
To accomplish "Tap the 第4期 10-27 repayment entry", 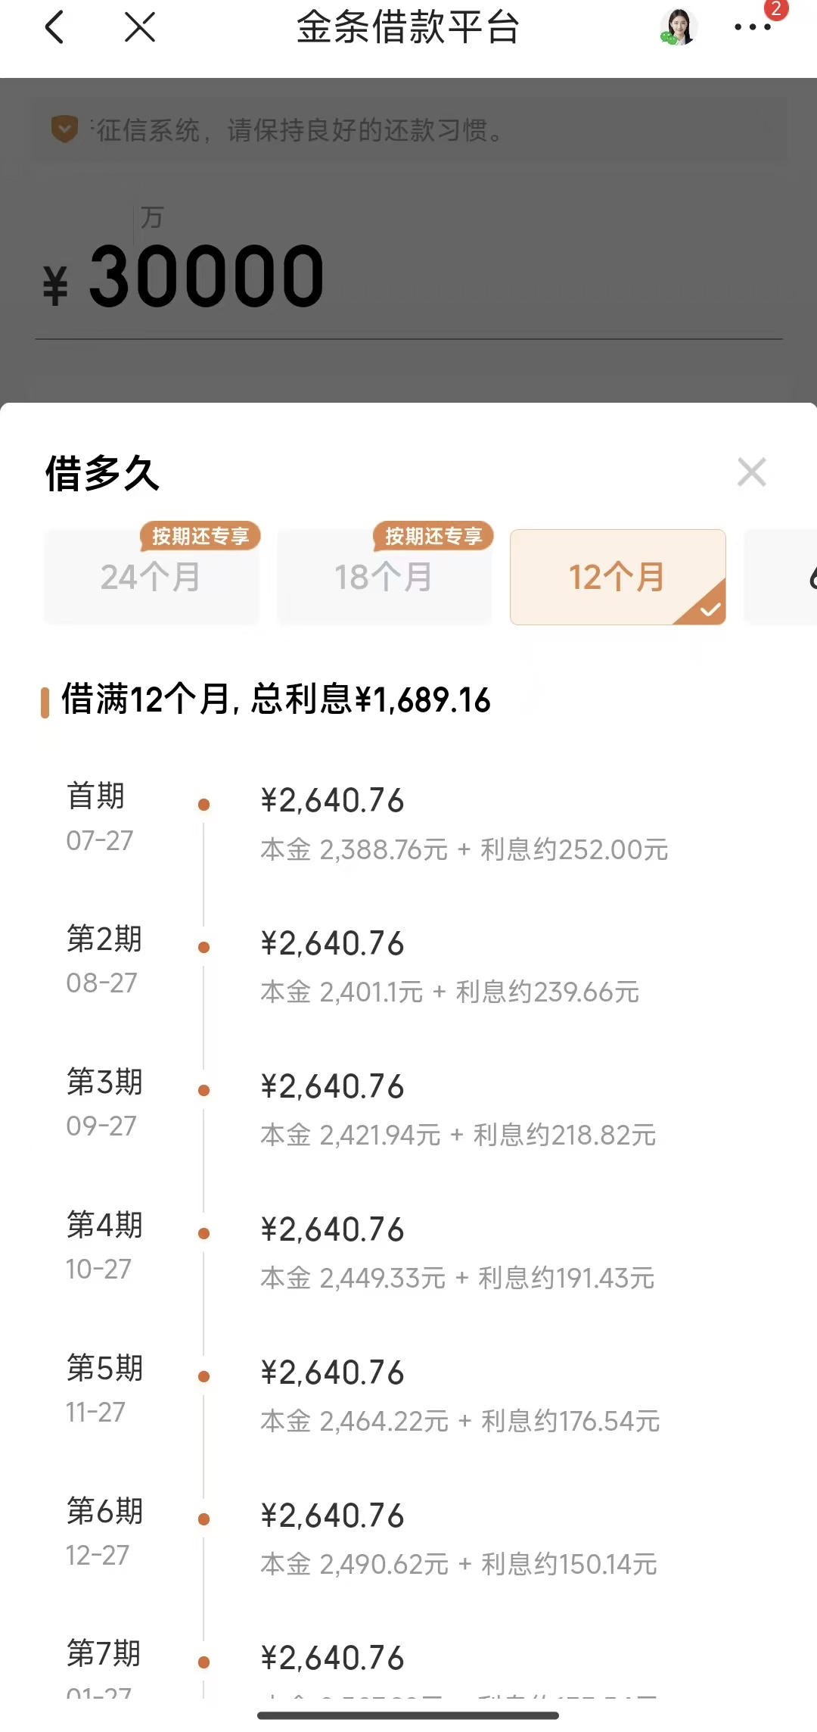I will [x=408, y=1251].
